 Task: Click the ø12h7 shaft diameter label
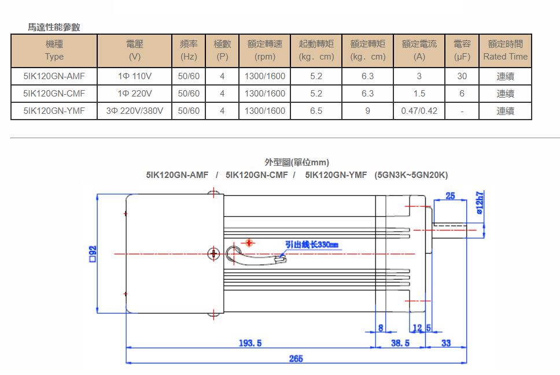(480, 203)
